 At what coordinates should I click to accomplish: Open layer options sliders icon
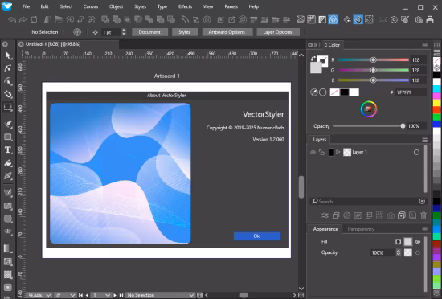325,215
